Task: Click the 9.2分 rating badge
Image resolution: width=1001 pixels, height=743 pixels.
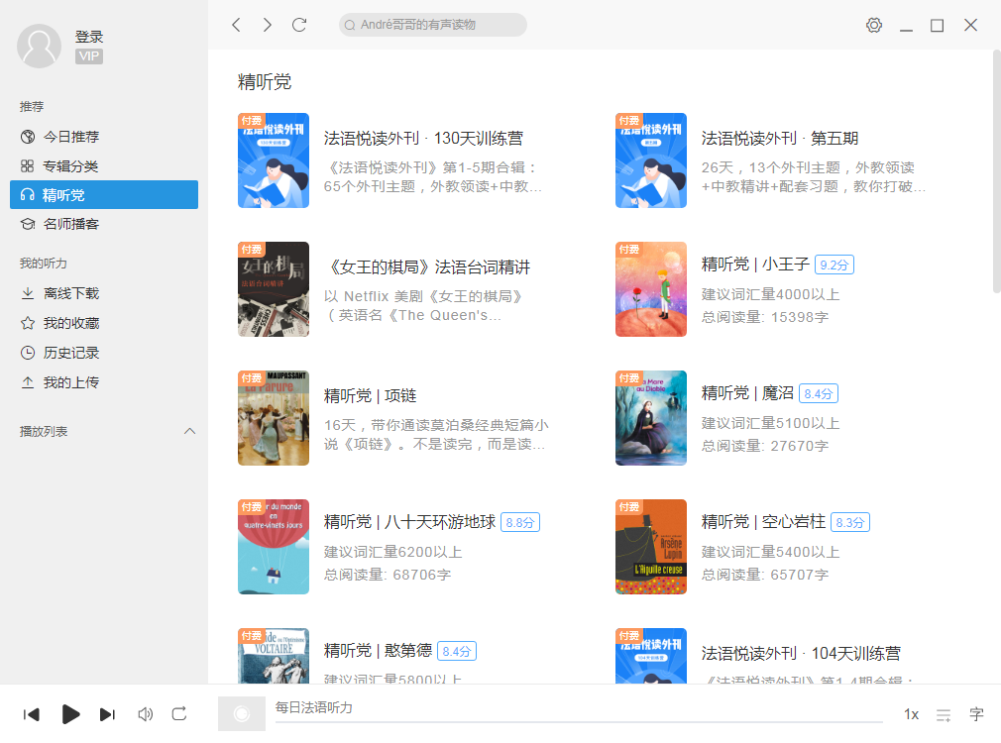Action: tap(834, 265)
